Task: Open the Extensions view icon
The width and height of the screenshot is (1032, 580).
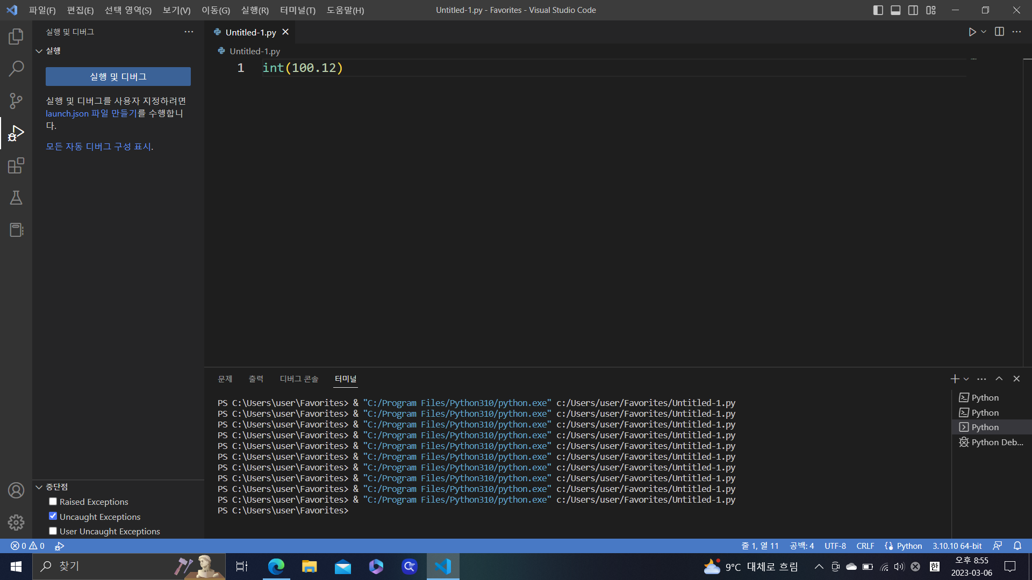Action: tap(16, 165)
